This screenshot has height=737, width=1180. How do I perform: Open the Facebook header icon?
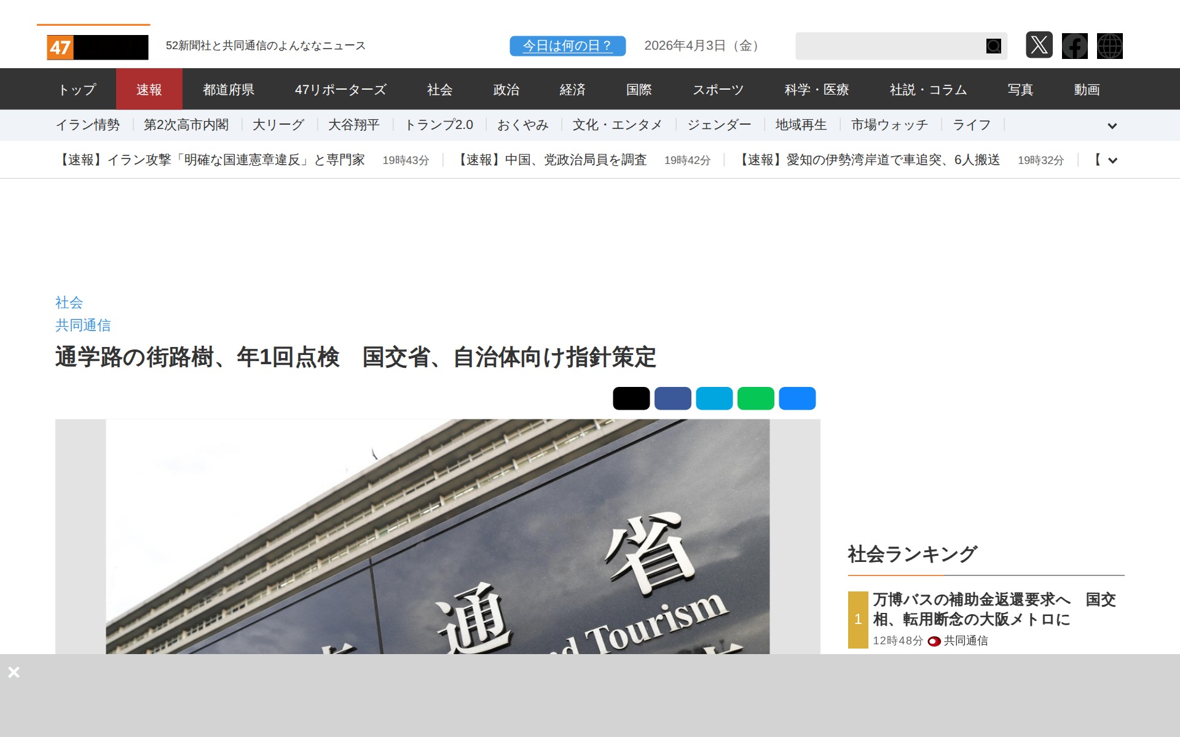point(1074,46)
